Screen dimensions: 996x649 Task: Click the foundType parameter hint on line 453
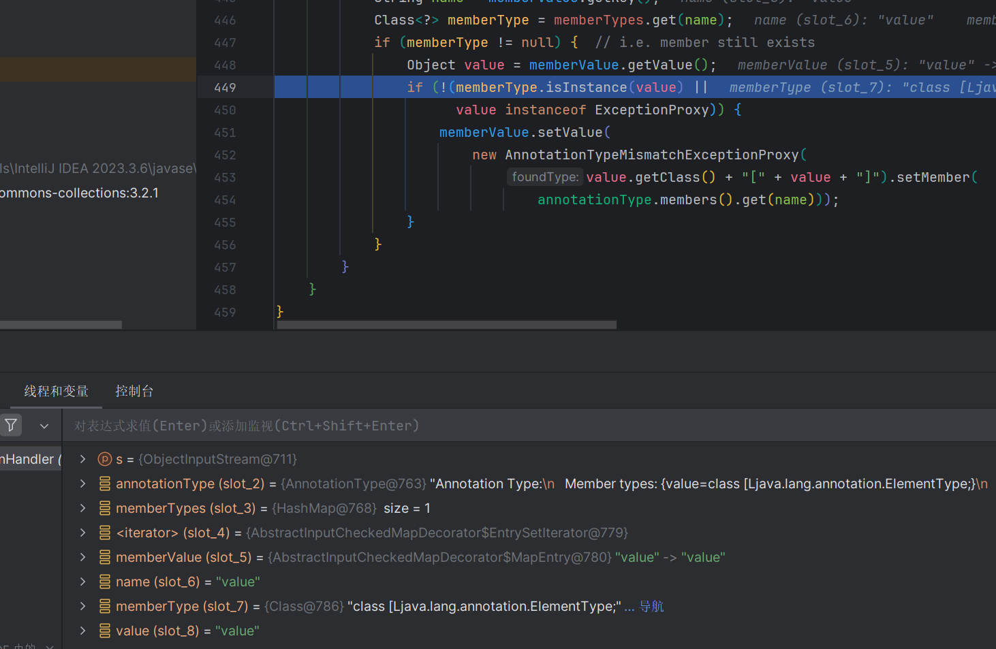pyautogui.click(x=545, y=177)
